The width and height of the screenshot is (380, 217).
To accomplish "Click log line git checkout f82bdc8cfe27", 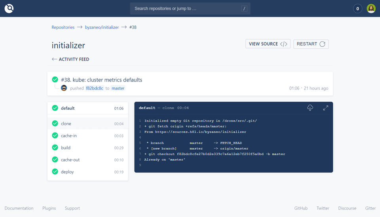I will click(x=215, y=154).
